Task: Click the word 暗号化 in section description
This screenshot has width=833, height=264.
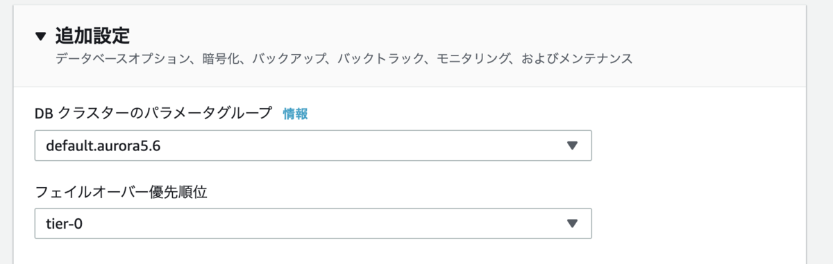Action: click(x=214, y=59)
